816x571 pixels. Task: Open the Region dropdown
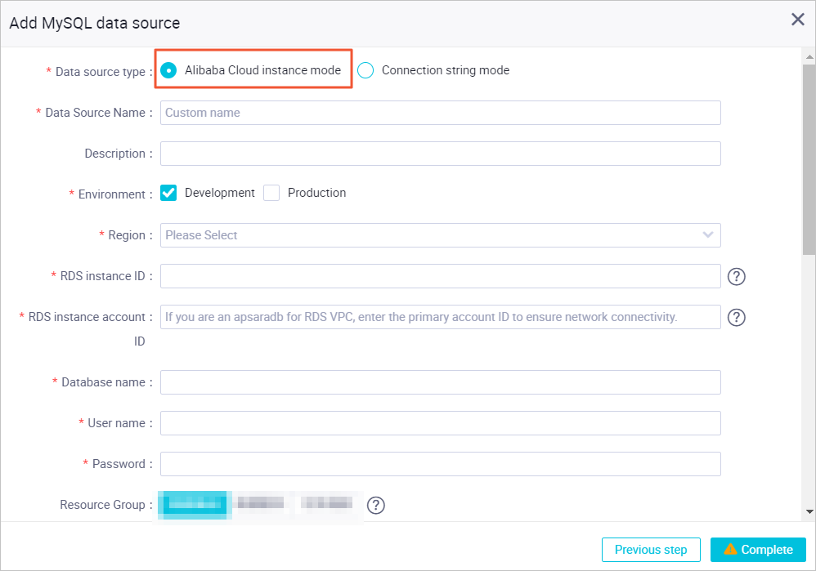pos(440,235)
